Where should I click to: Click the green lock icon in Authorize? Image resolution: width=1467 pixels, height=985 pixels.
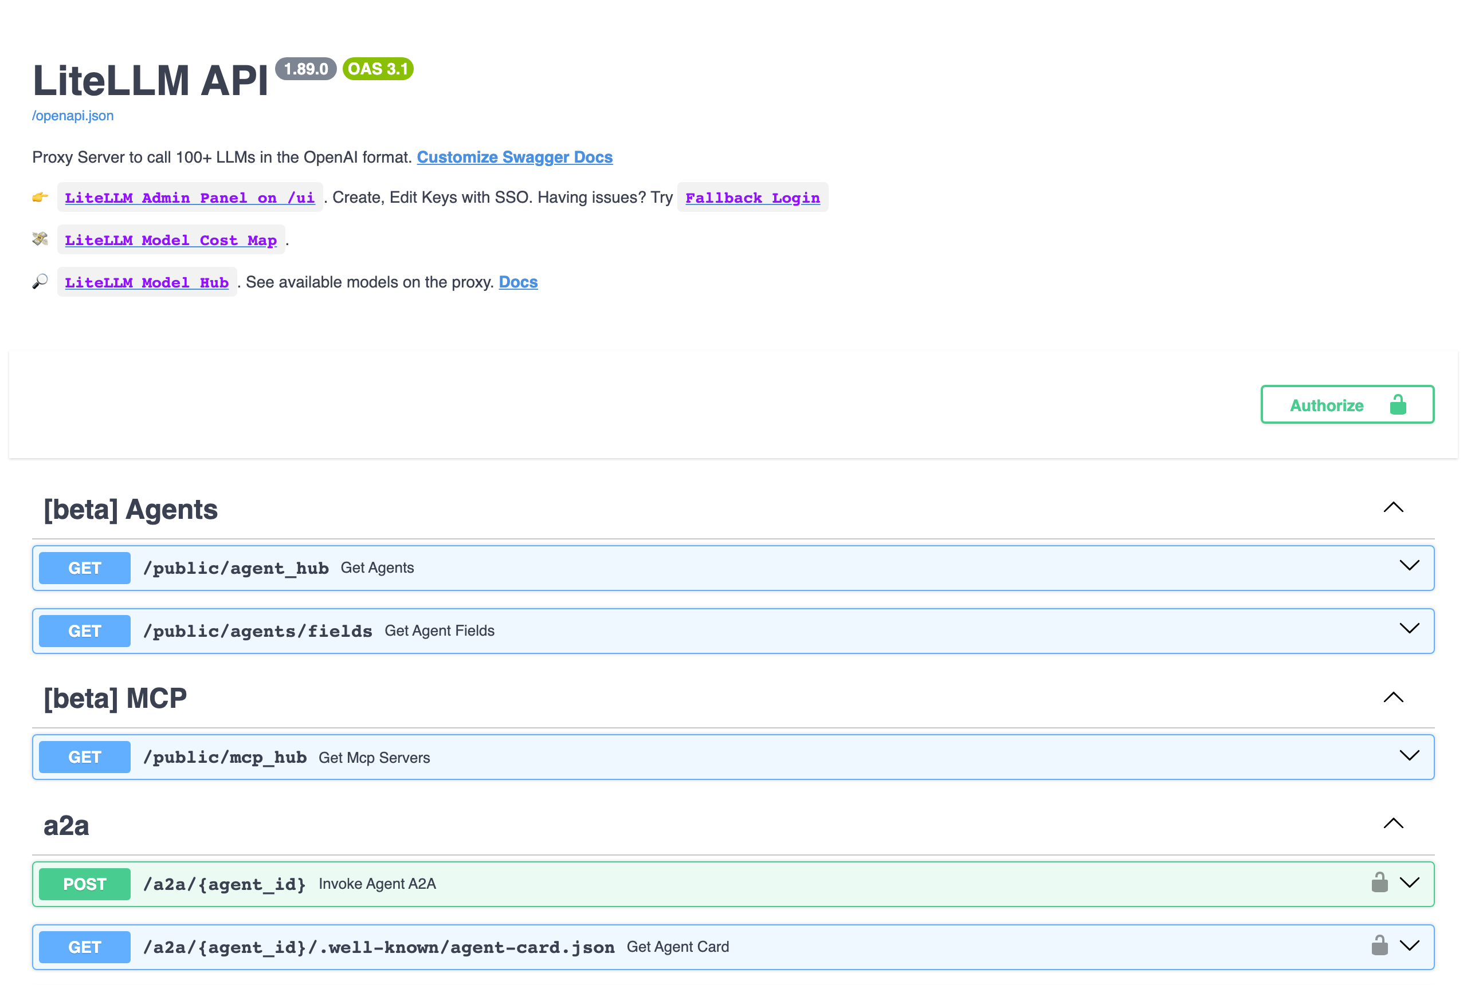(1398, 404)
